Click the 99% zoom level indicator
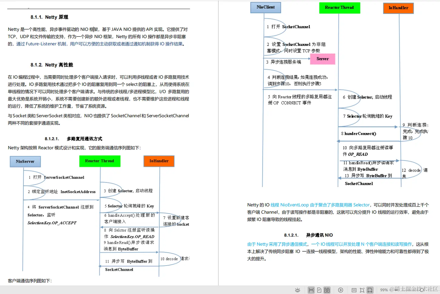Viewport: 440px width, 294px height. tap(384, 290)
